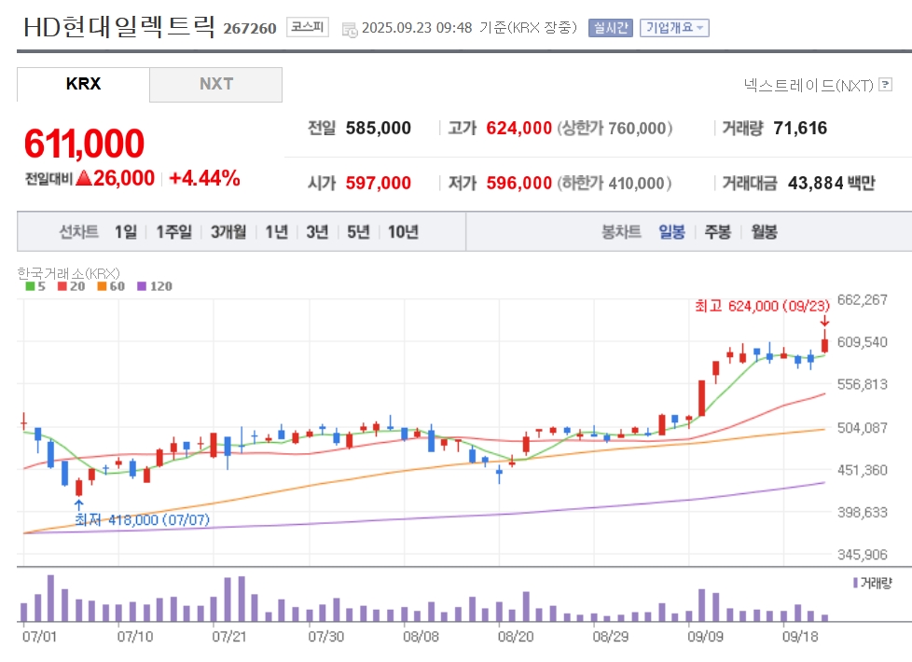Click the NXT help question-mark icon
Viewport: 912px width, 662px height.
click(885, 85)
